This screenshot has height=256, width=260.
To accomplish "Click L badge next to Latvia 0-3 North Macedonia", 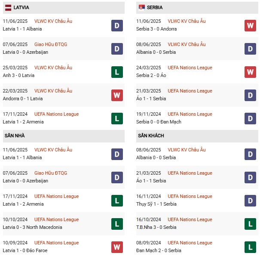I will point(117,224).
